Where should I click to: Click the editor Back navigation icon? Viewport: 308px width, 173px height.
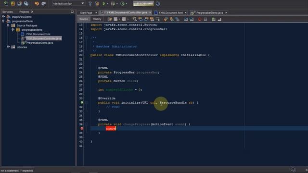click(x=115, y=19)
